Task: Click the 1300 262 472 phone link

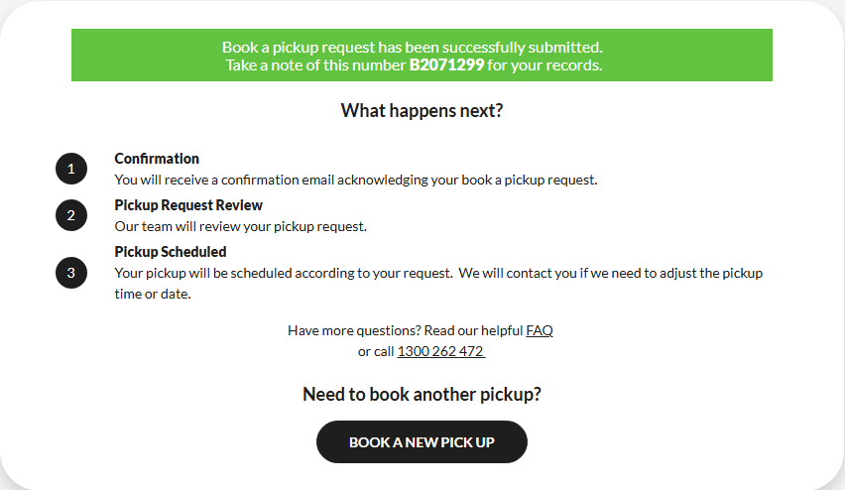Action: pyautogui.click(x=440, y=351)
